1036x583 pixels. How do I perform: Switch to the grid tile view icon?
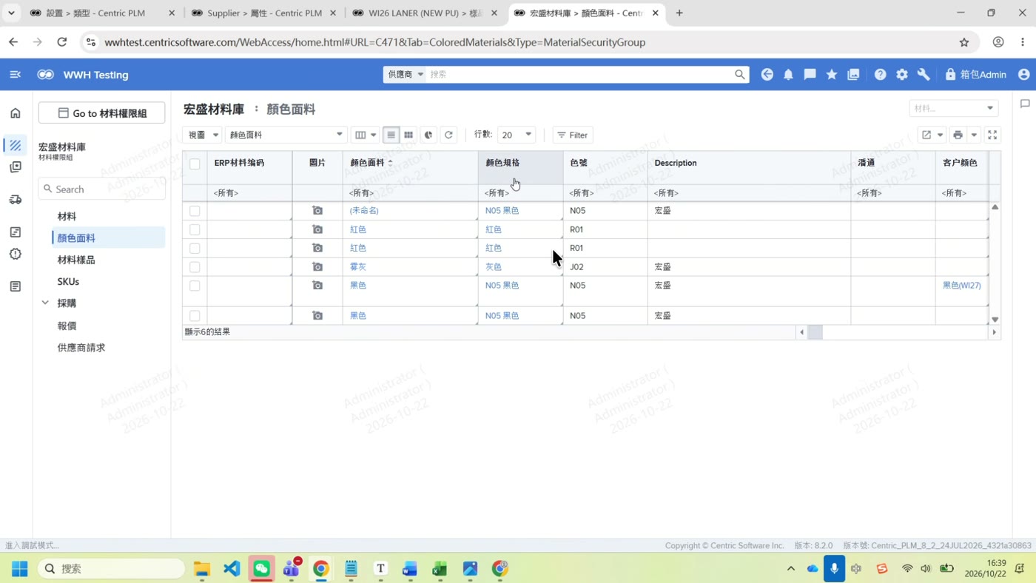[408, 135]
